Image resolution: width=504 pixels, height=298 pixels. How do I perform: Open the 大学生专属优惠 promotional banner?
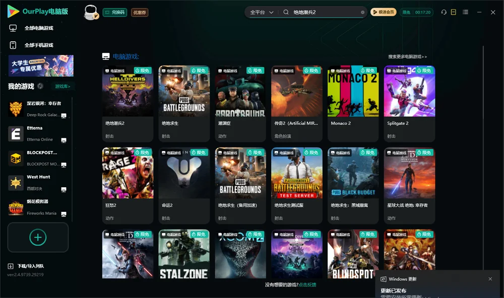[41, 65]
